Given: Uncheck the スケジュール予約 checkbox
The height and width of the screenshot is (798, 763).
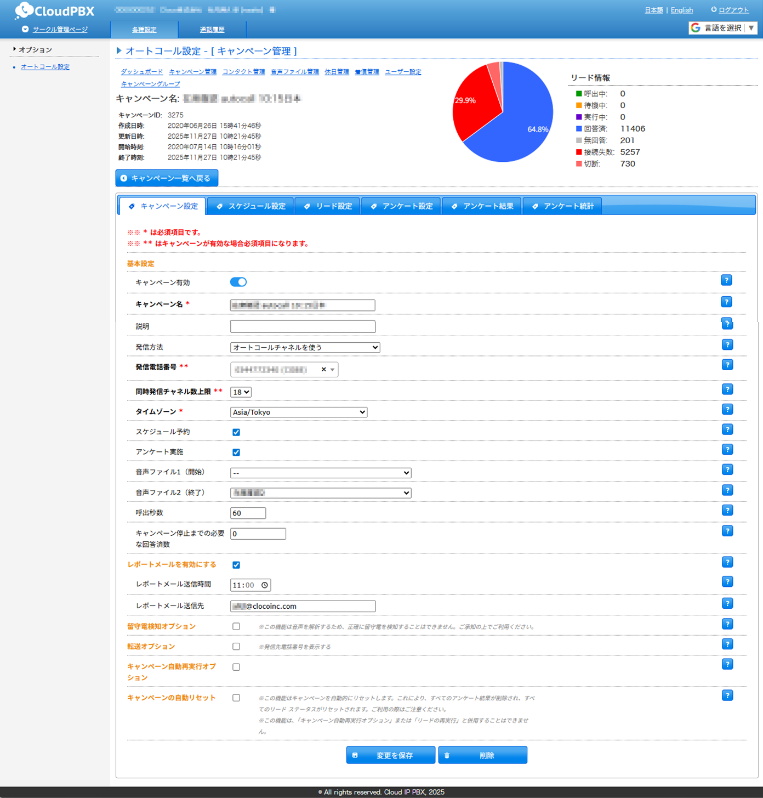Looking at the screenshot, I should [236, 432].
